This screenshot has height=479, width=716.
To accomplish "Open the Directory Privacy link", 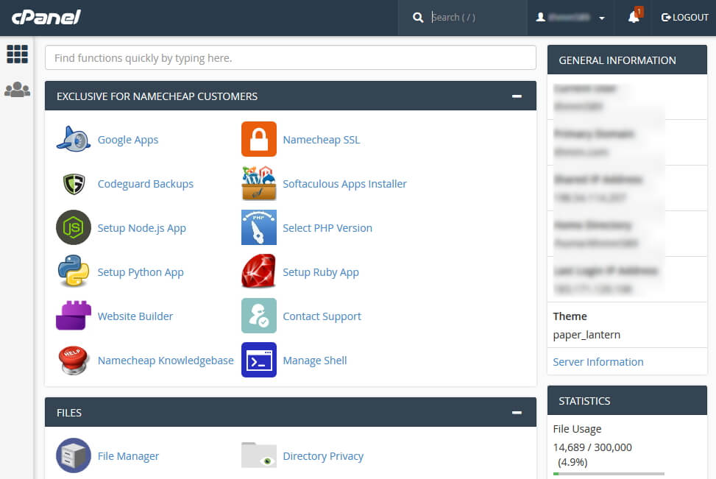I will [323, 455].
